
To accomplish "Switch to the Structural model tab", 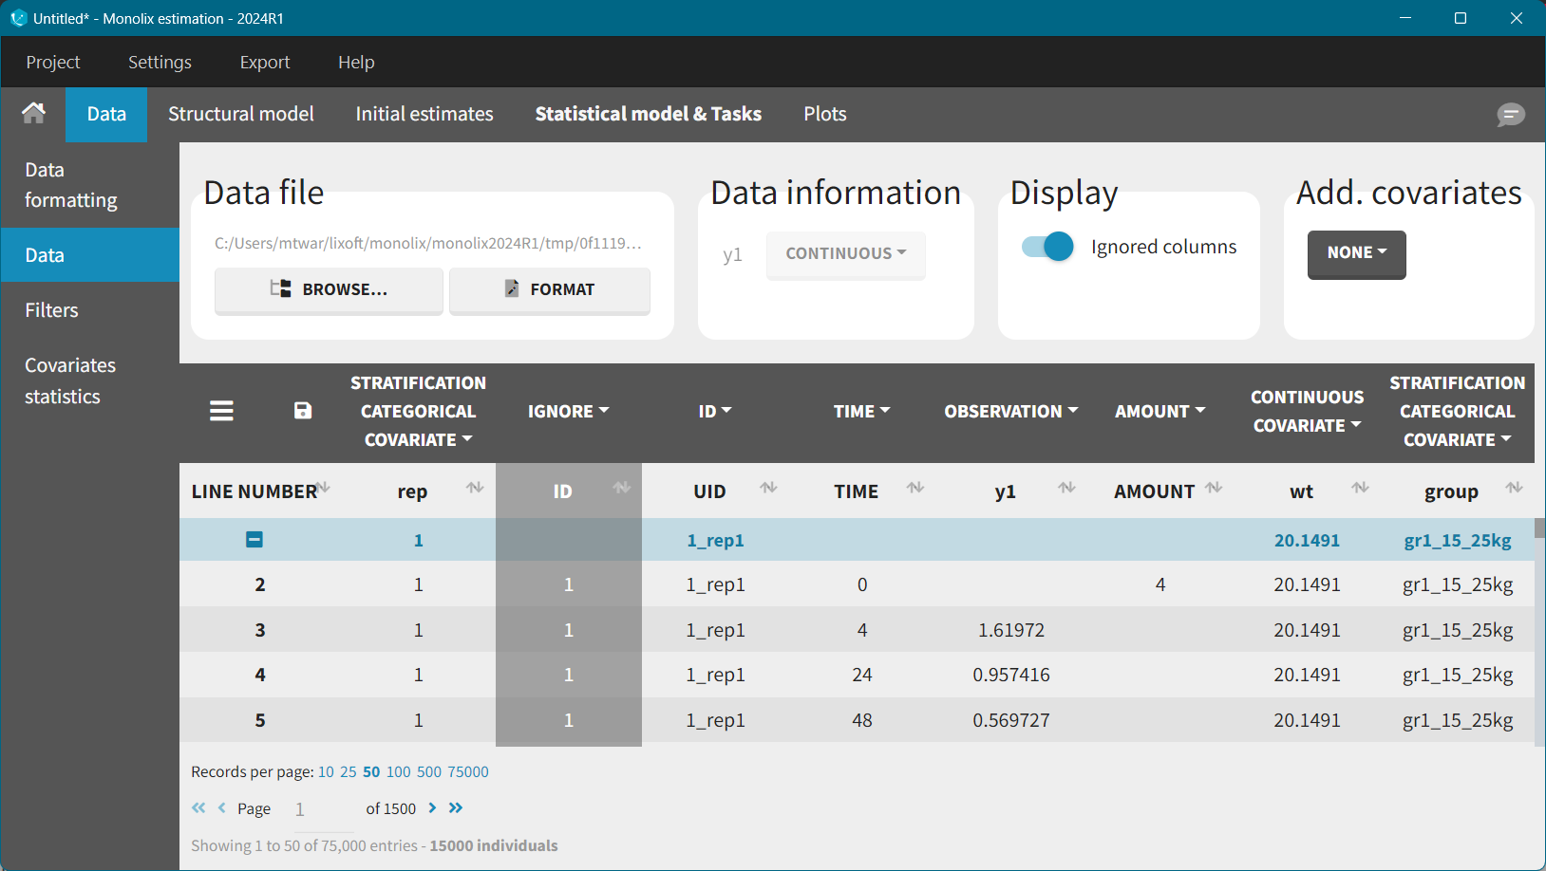I will pyautogui.click(x=241, y=115).
